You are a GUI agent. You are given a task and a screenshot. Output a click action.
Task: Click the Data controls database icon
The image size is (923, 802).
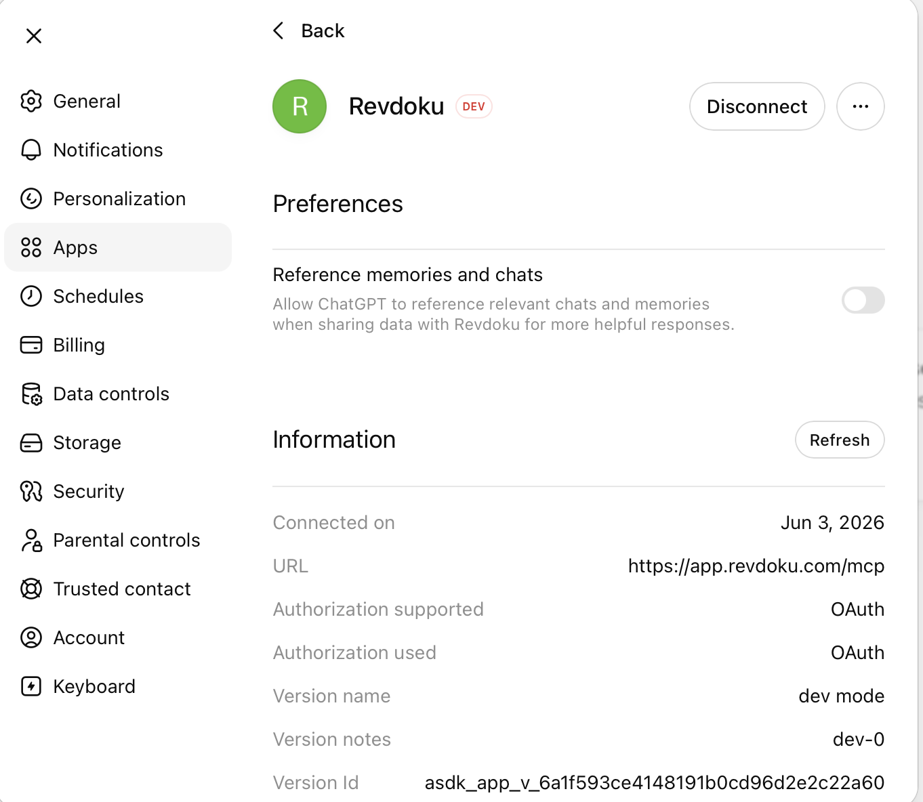31,394
